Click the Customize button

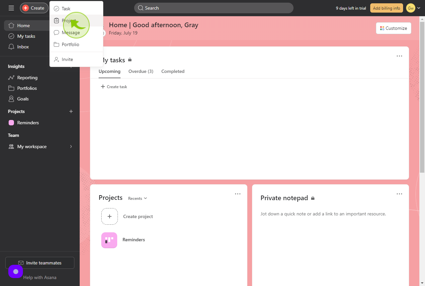click(393, 28)
